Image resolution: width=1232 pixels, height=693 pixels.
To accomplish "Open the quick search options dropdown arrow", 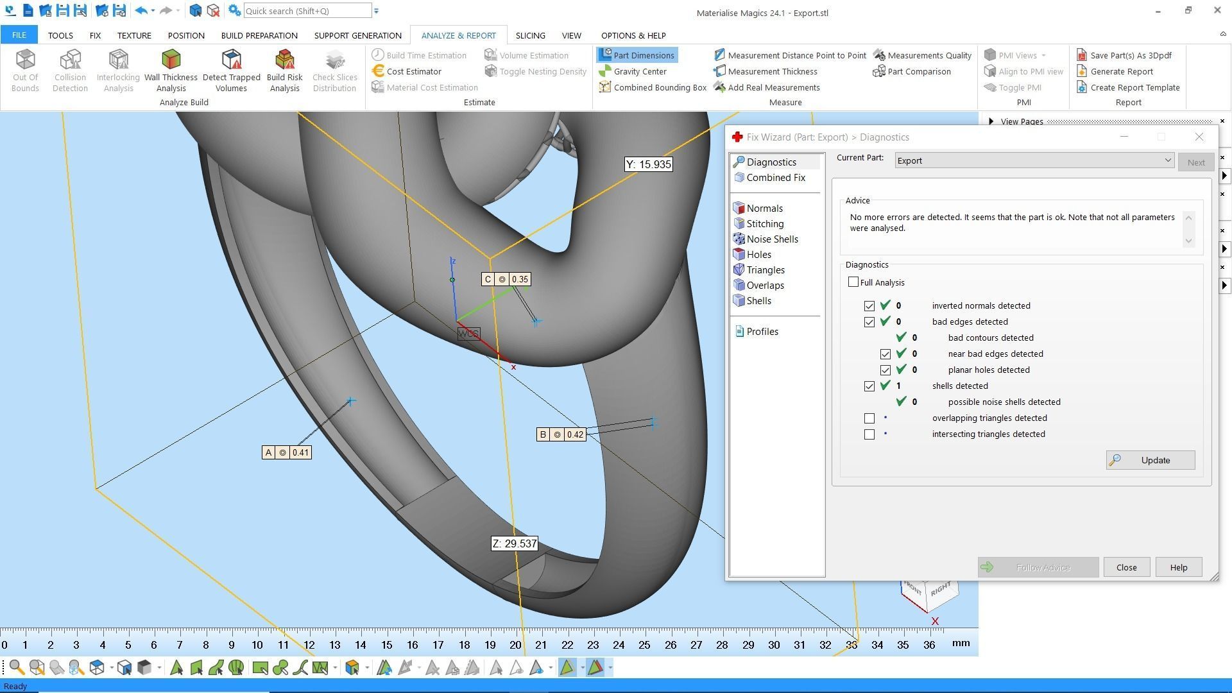I will pos(377,11).
